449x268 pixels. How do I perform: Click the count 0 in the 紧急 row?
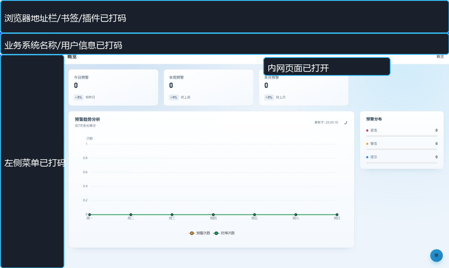(436, 130)
